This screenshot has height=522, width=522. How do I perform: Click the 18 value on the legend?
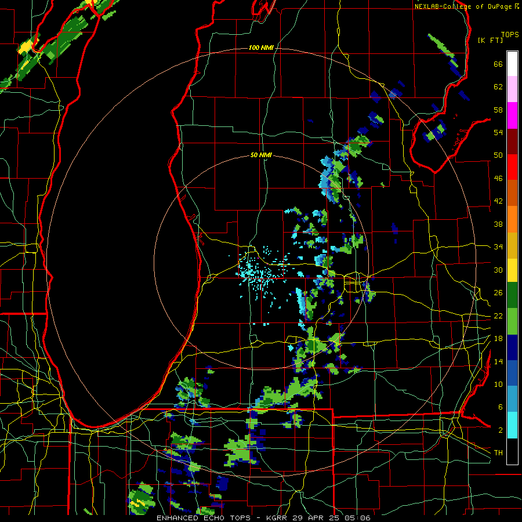[498, 339]
